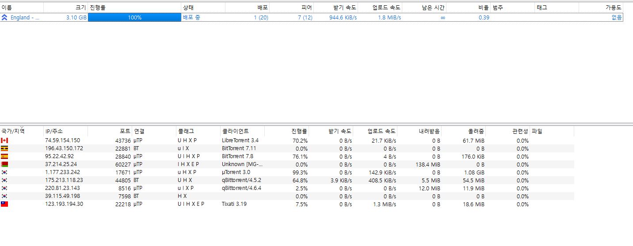633x246 pixels.
Task: Click Korea flag for peer 1.177.233.242
Action: pyautogui.click(x=4, y=172)
